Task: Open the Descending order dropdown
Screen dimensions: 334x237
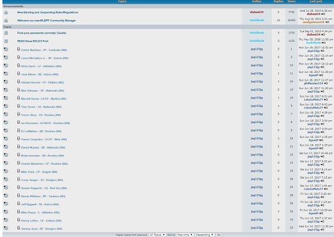Action: [x=204, y=235]
